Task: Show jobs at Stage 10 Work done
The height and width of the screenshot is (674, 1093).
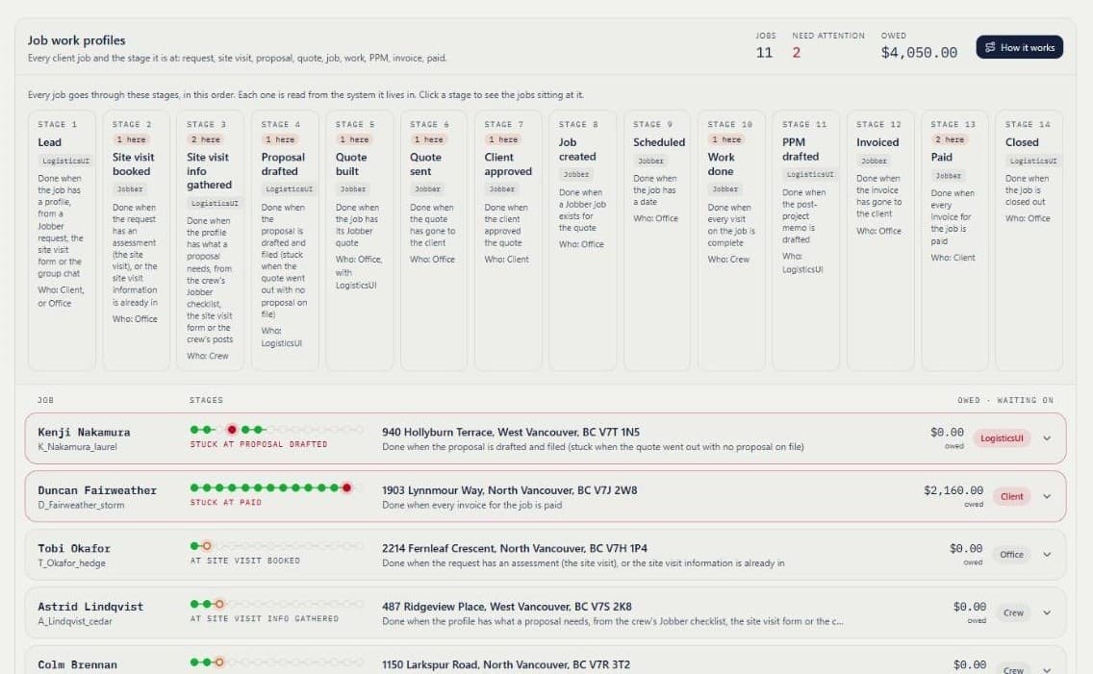Action: tap(731, 240)
